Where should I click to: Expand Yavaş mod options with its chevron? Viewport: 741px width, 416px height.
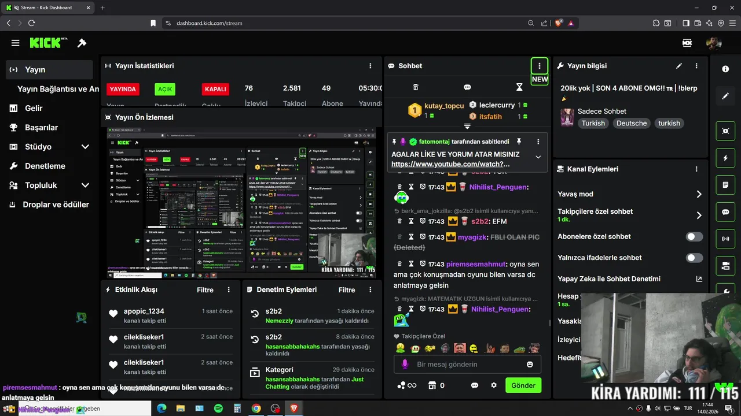[x=699, y=194]
